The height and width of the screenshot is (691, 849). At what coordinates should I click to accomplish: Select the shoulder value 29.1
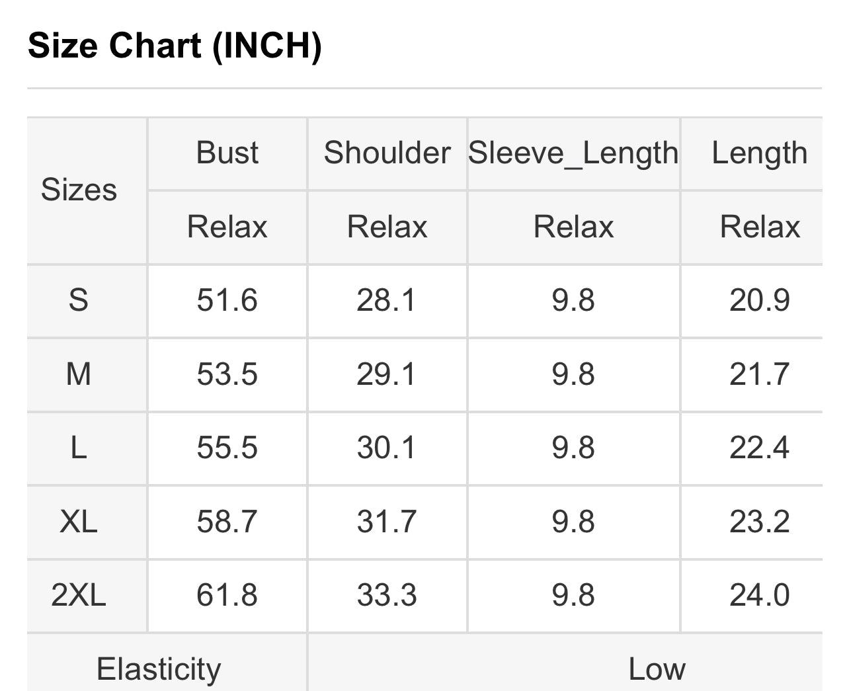click(x=387, y=375)
